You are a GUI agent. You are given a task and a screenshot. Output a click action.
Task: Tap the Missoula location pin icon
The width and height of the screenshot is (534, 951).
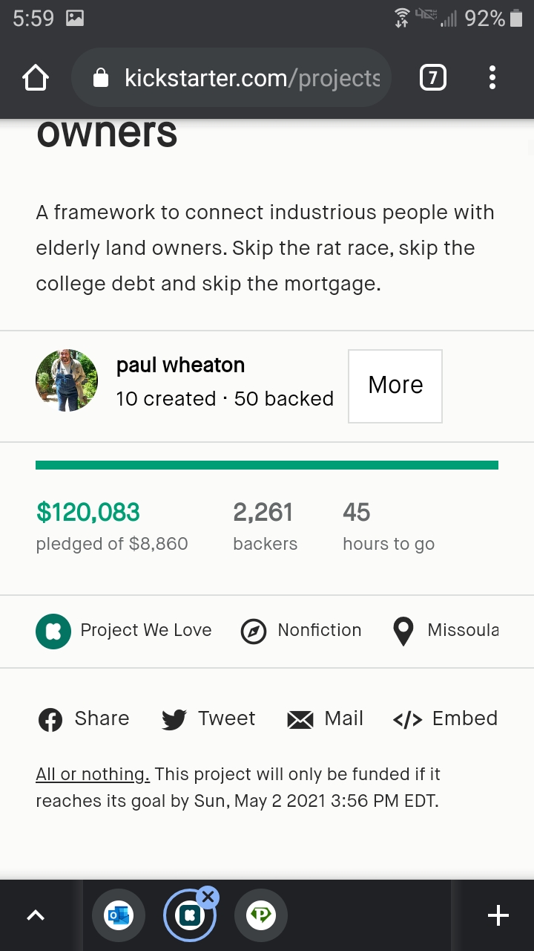pyautogui.click(x=403, y=632)
